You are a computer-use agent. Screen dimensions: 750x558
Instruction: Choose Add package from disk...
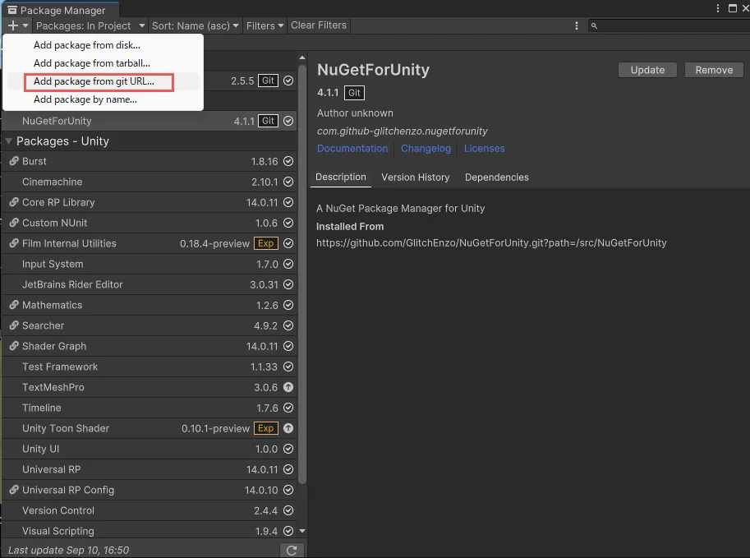[103, 45]
